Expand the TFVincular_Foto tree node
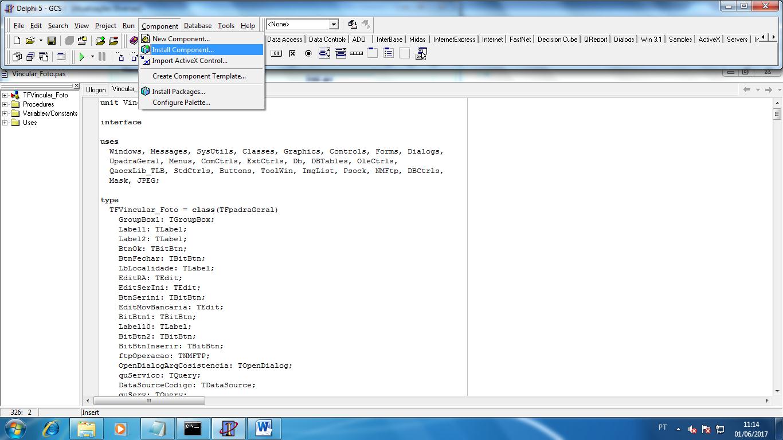 point(5,95)
